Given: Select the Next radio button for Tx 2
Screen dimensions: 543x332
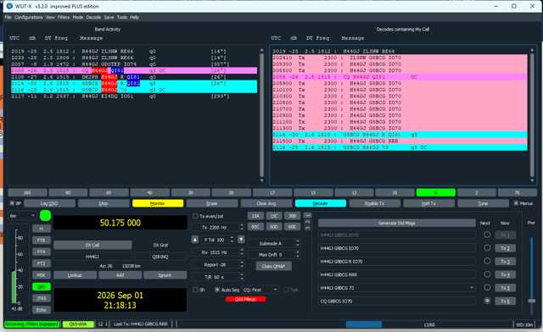Looking at the screenshot, I should click(487, 248).
